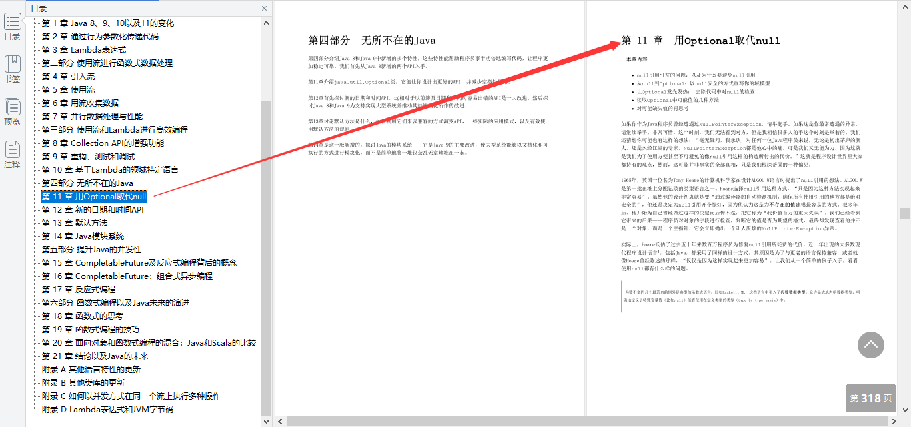Open 附录 D Lambda表达式和JVM字节码
Viewport: 911px width, 427px height.
click(107, 409)
